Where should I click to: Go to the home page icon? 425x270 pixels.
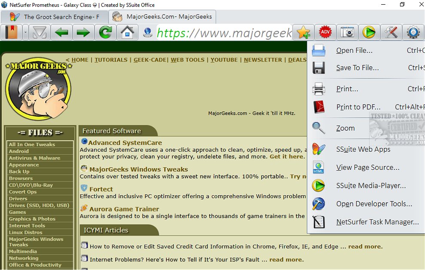point(127,32)
